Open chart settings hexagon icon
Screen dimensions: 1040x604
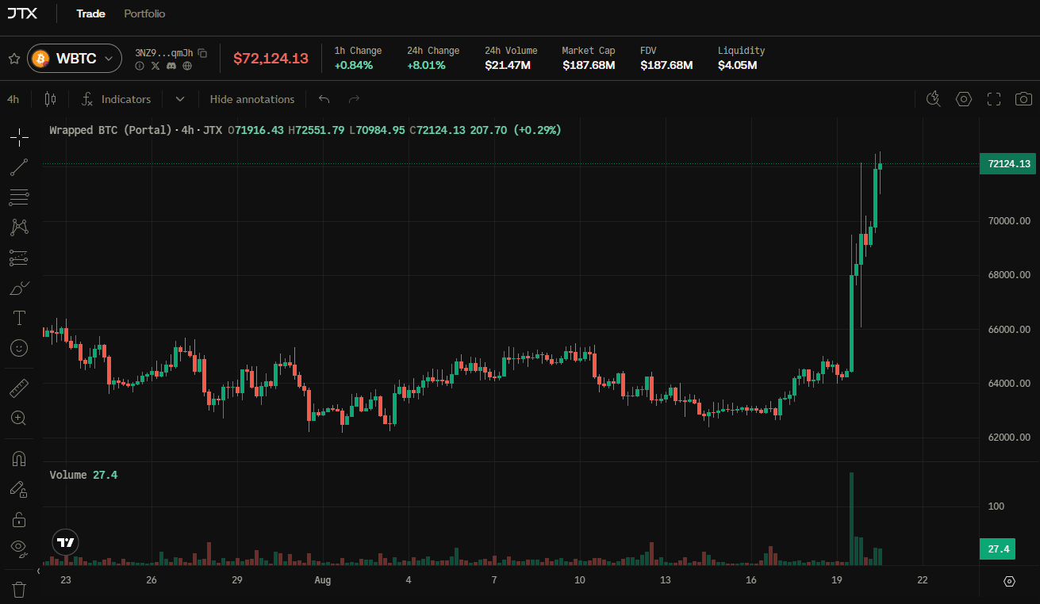[x=964, y=99]
